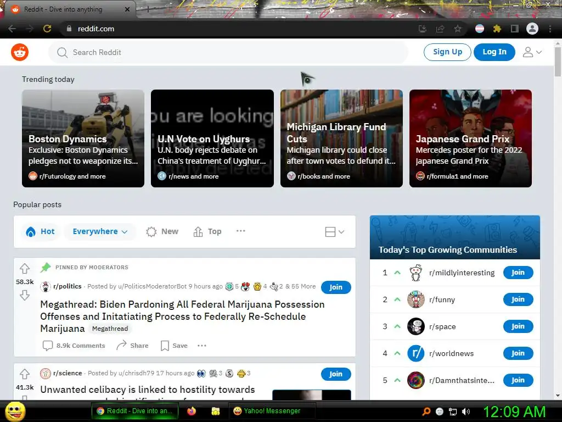The image size is (562, 422).
Task: Open Yahoo! Messenger in taskbar
Action: [272, 411]
